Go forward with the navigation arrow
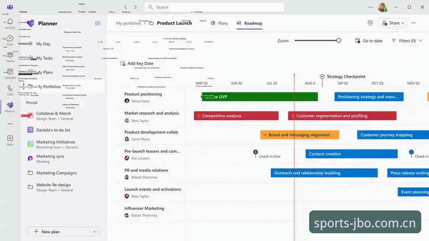The width and height of the screenshot is (429, 241). 135,7
